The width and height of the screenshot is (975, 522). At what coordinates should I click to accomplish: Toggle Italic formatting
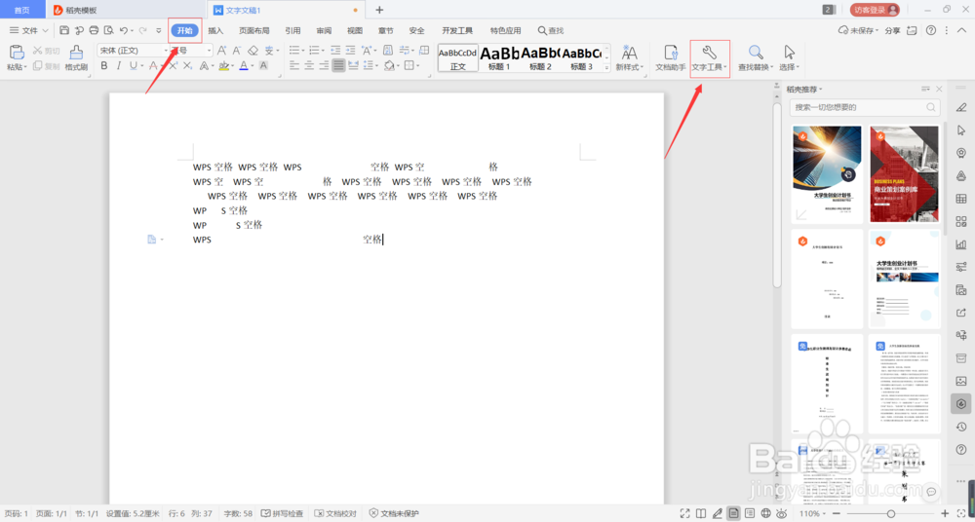click(119, 66)
